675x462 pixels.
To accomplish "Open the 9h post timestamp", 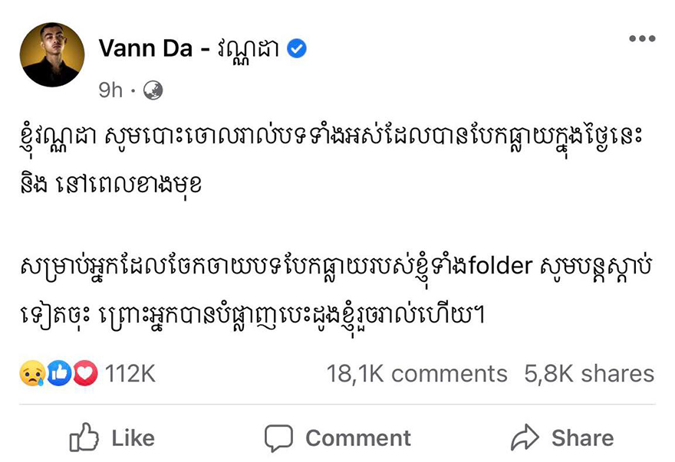I will tap(110, 90).
